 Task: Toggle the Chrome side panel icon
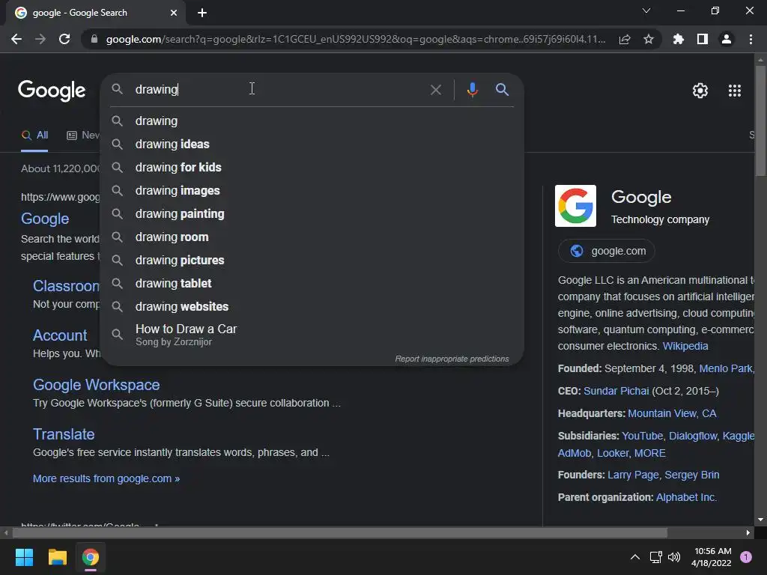pyautogui.click(x=703, y=39)
